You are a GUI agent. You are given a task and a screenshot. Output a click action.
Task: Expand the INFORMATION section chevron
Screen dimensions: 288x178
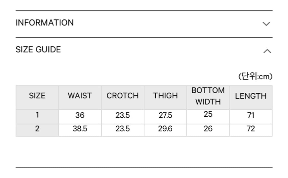click(266, 24)
